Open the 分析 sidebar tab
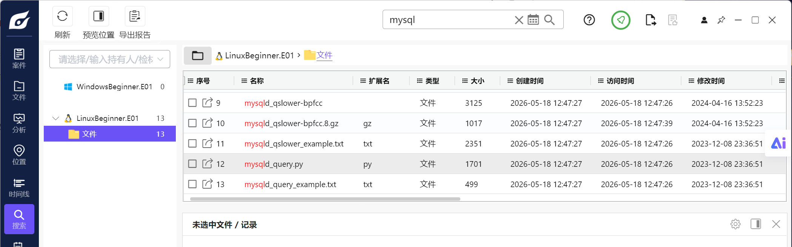This screenshot has width=792, height=247. click(19, 123)
